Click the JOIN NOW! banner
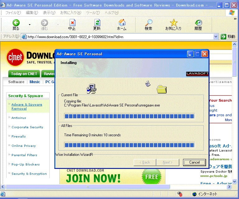This screenshot has width=239, height=199. coord(93,178)
